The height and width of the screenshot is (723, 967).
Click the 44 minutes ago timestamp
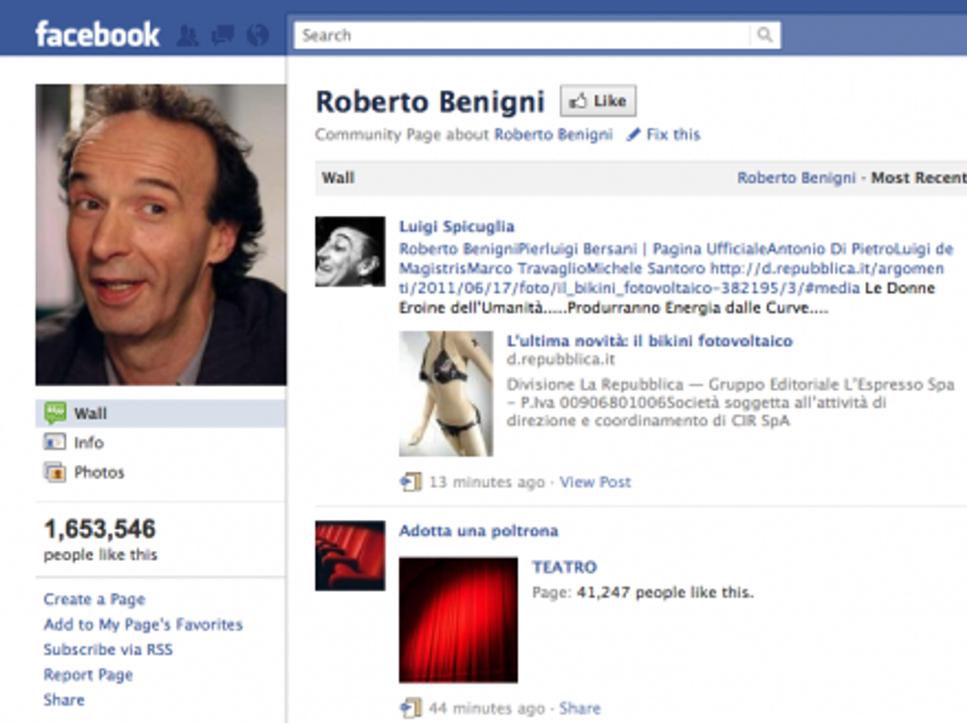tap(486, 708)
